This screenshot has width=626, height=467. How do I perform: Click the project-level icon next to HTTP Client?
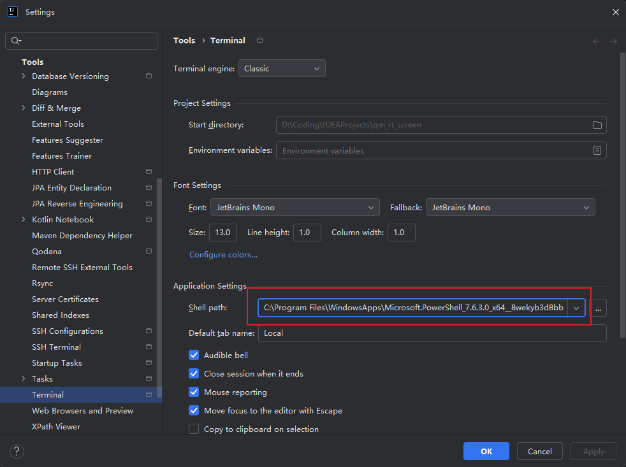click(149, 171)
